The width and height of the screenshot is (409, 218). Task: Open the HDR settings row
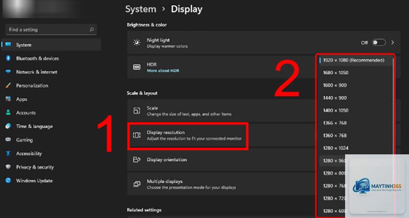click(221, 67)
